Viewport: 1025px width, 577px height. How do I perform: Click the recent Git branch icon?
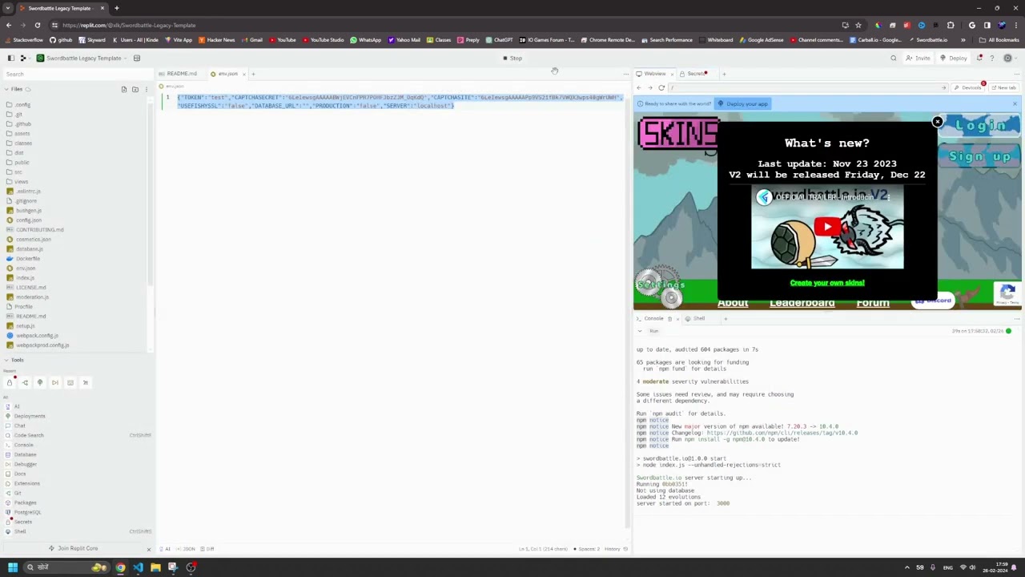point(25,382)
